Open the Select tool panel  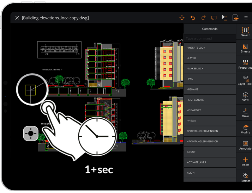tap(245, 32)
